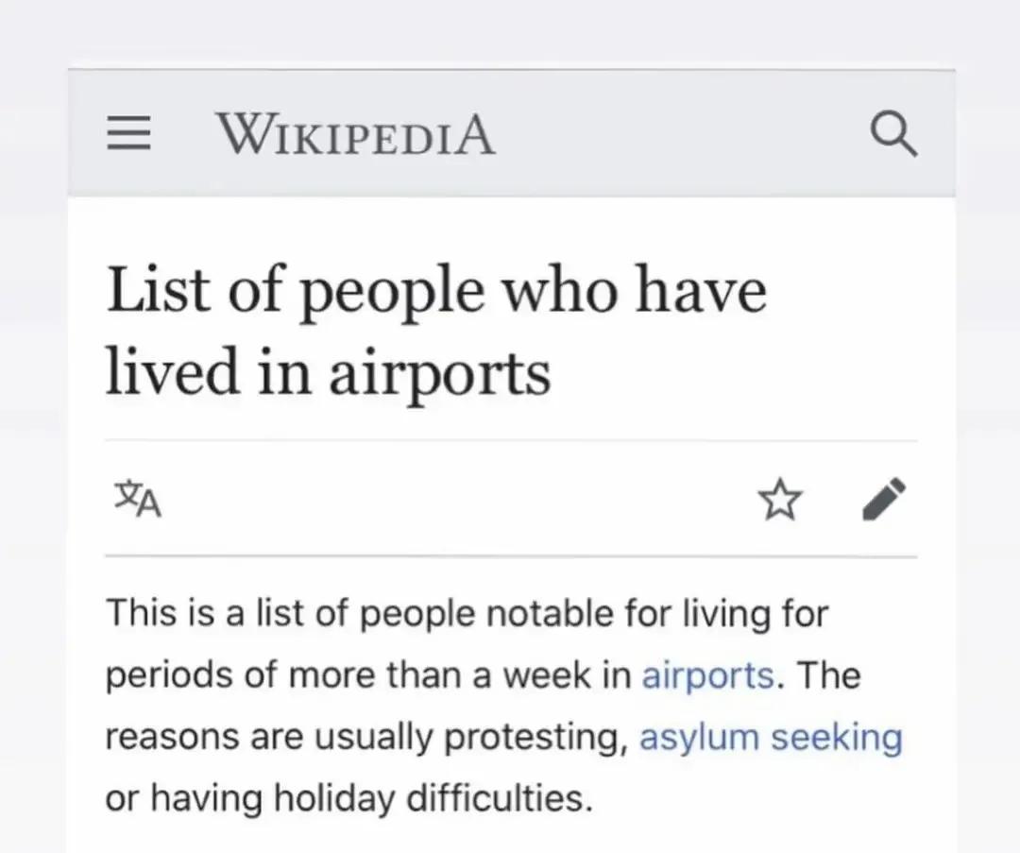This screenshot has height=853, width=1020.
Task: Click blank space between language and star icons
Action: click(453, 500)
